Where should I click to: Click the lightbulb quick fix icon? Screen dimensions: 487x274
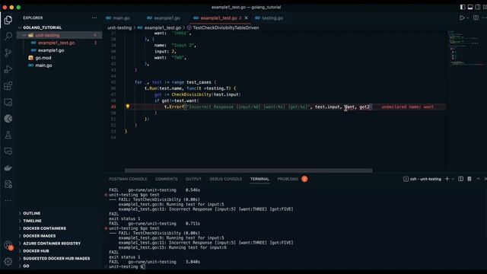pyautogui.click(x=128, y=107)
